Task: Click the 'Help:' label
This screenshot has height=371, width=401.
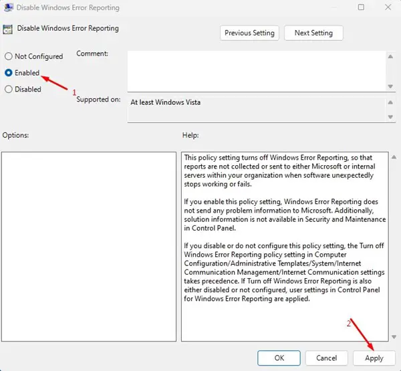Action: click(x=190, y=135)
